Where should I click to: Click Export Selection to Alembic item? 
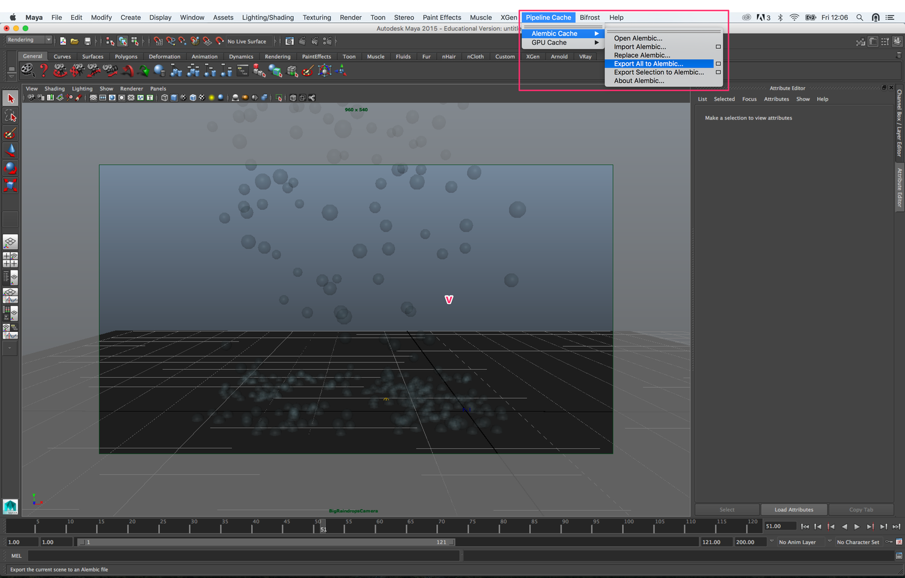click(x=659, y=72)
